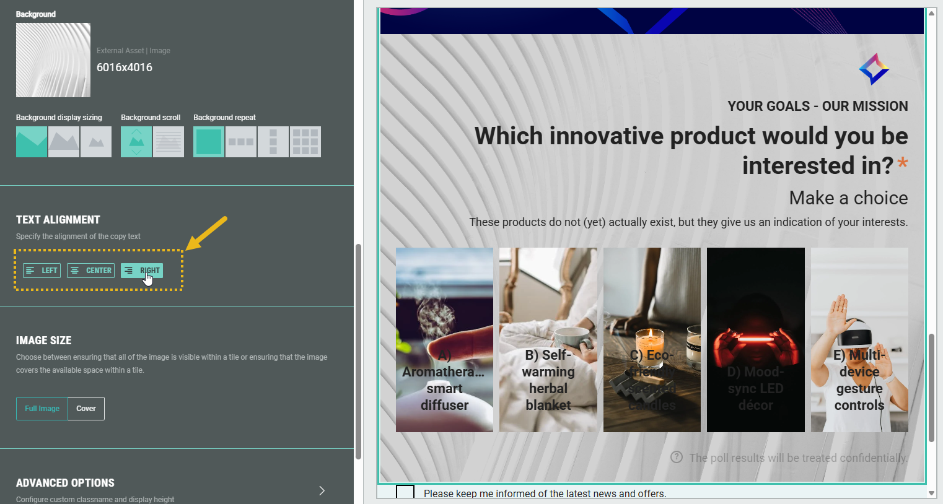Image resolution: width=943 pixels, height=504 pixels.
Task: Select the contain background display sizing icon
Action: point(64,142)
